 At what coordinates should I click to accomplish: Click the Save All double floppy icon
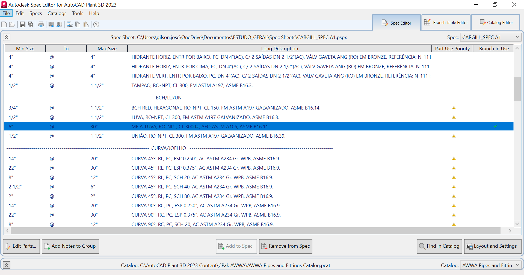[x=31, y=25]
